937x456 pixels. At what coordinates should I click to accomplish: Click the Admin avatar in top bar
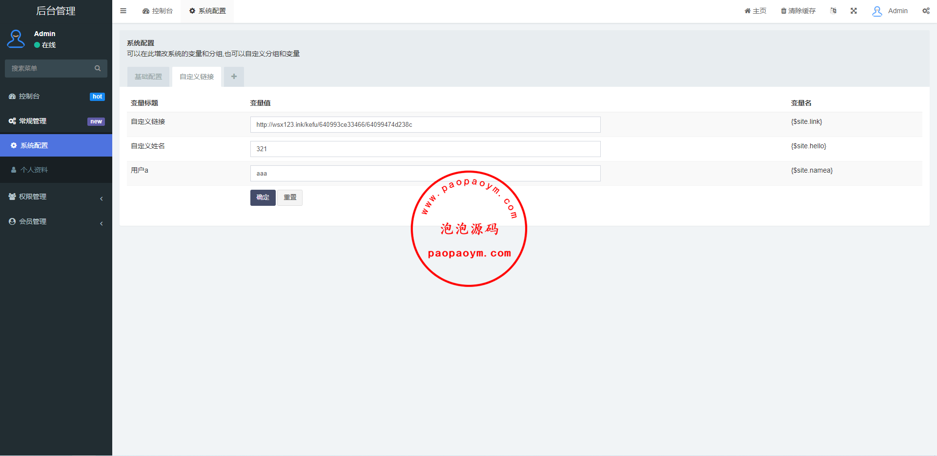click(877, 11)
